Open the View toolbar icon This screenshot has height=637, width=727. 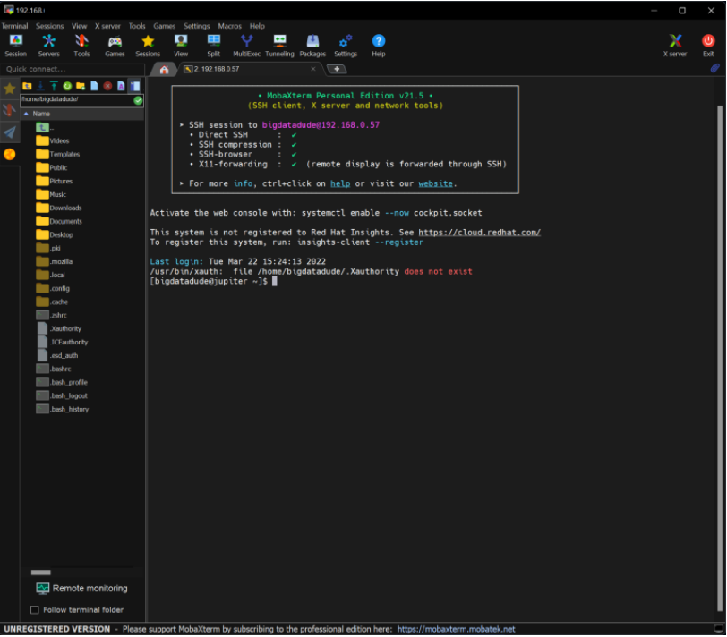coord(181,46)
